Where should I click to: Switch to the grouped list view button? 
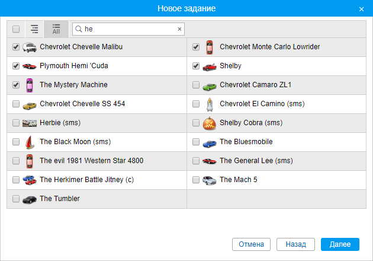coord(34,29)
